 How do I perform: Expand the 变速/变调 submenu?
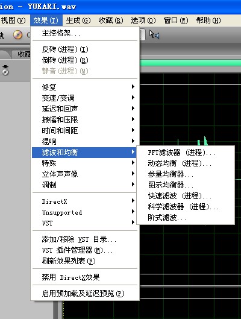tap(86, 98)
